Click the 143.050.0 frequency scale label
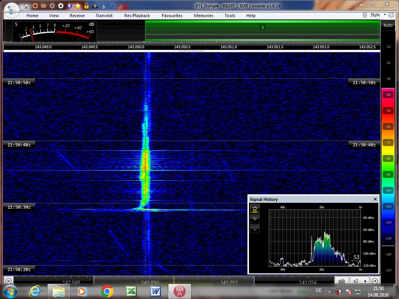The height and width of the screenshot is (299, 399). tap(136, 47)
